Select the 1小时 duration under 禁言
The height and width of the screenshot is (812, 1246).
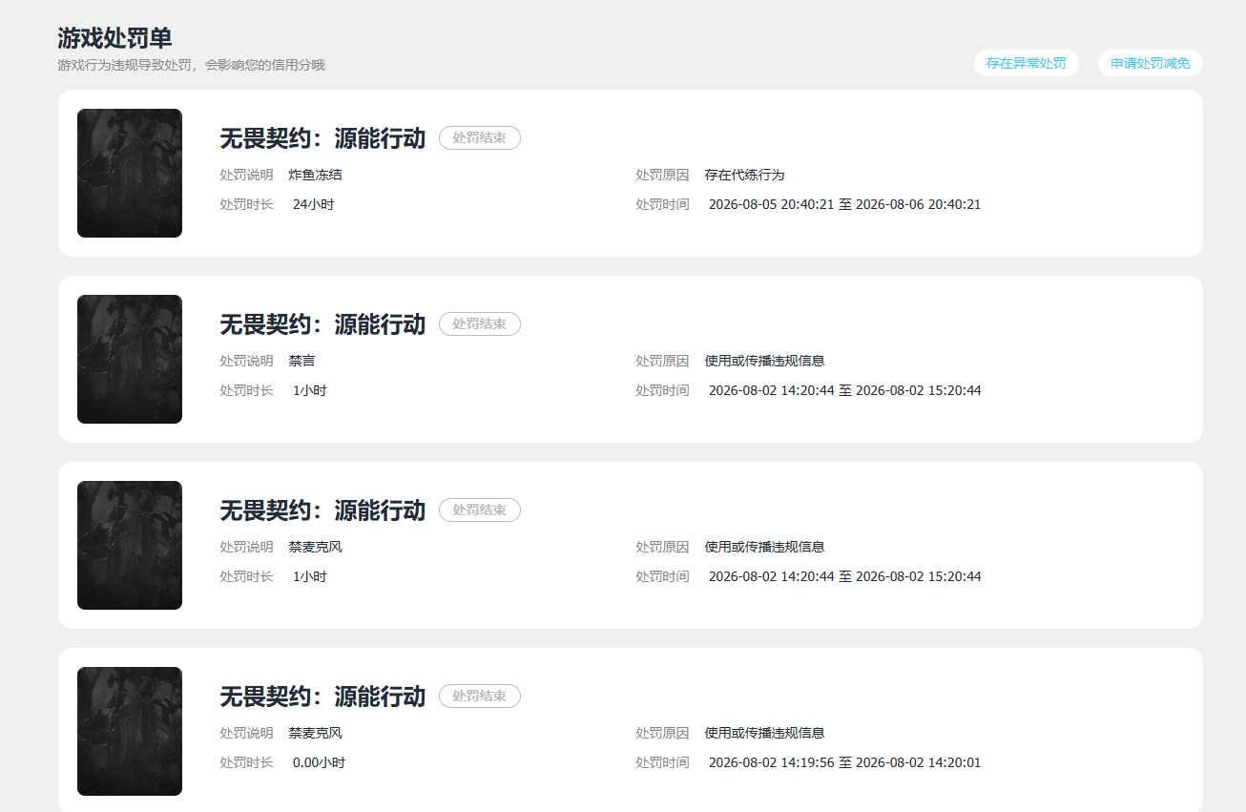309,390
